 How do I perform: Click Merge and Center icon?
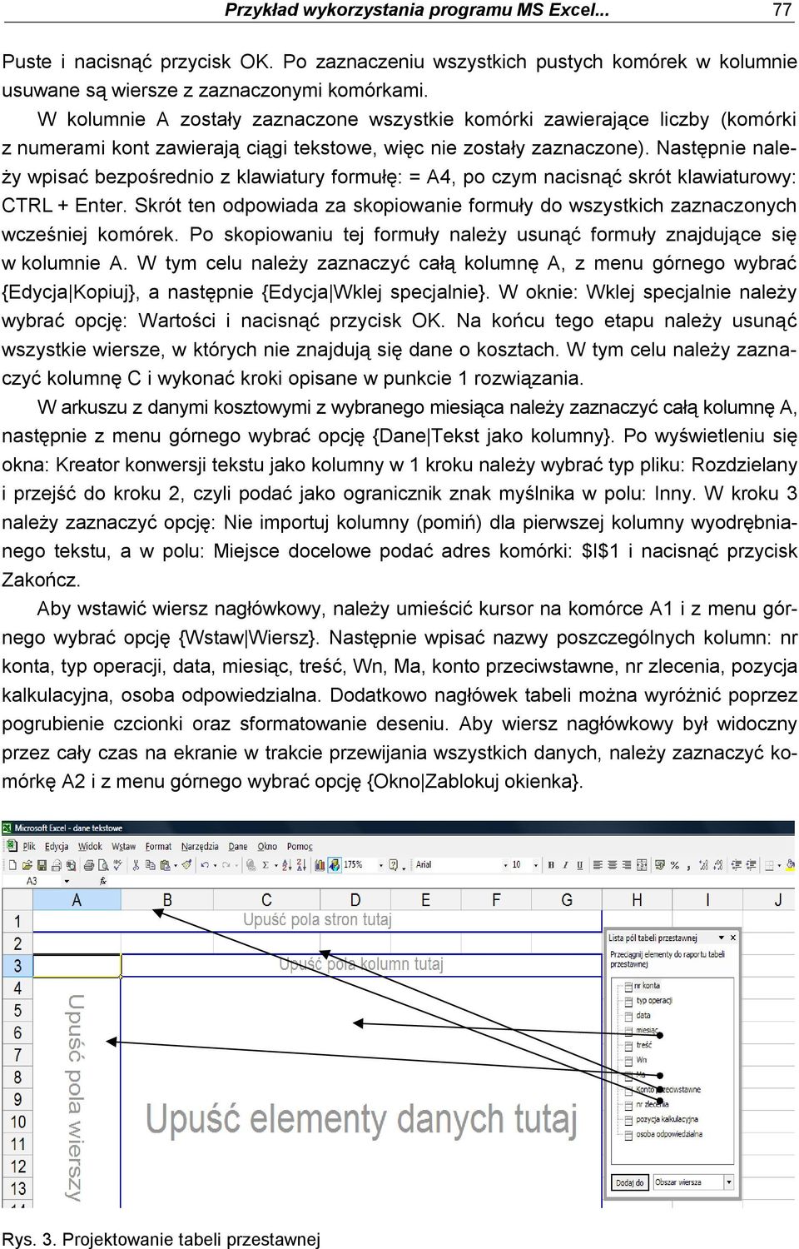[641, 864]
